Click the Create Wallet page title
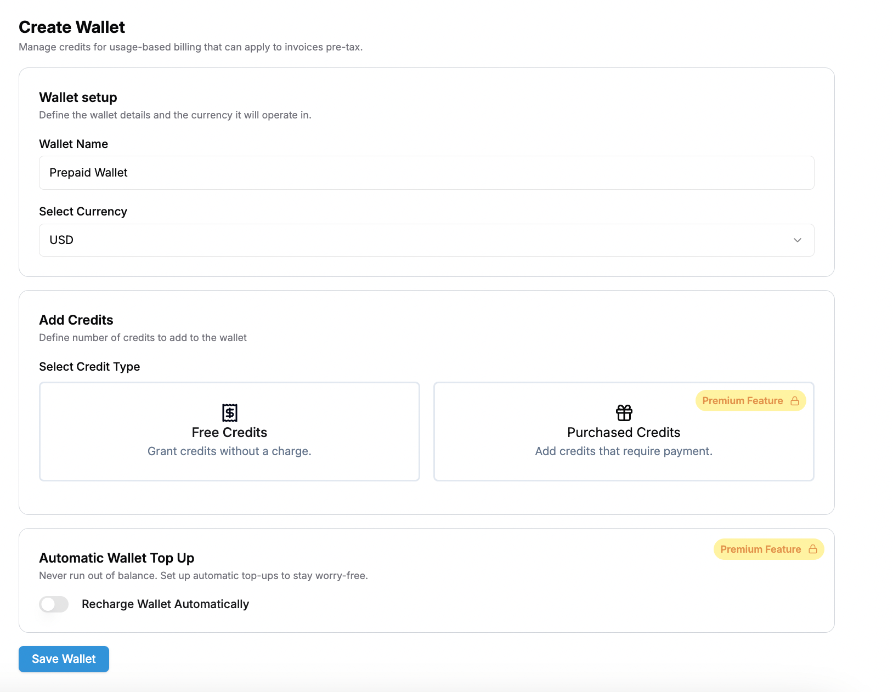893x692 pixels. [x=72, y=27]
